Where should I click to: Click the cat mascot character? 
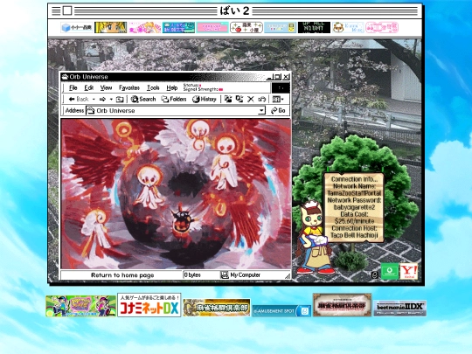[x=315, y=238]
